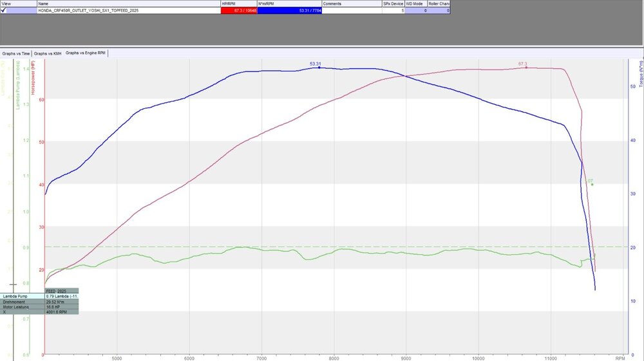Click the red HP/RPM color cell

(239, 11)
